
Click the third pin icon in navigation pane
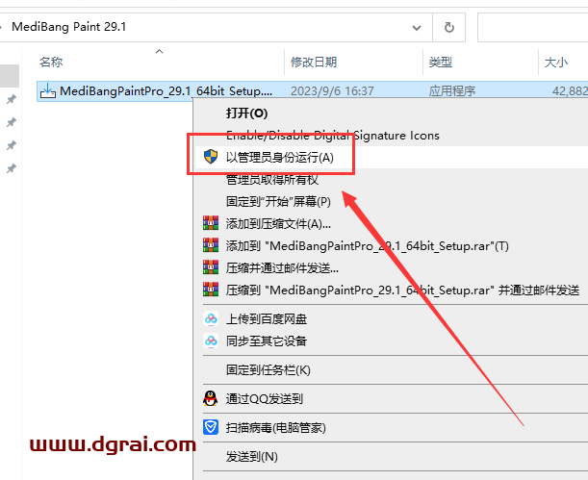[x=12, y=145]
